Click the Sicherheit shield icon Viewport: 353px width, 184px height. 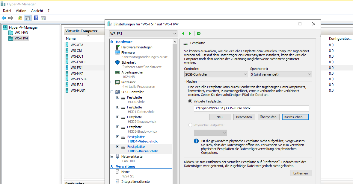117,62
